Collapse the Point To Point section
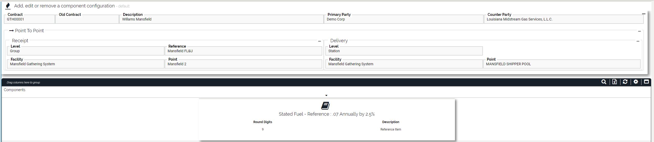 [639, 31]
